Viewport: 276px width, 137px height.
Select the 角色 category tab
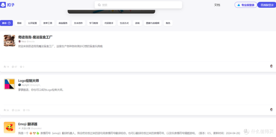pos(168,23)
